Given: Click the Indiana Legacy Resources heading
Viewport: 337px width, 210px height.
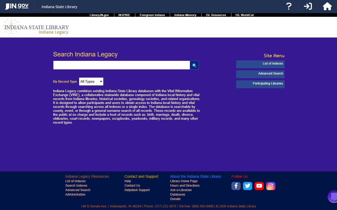Looking at the screenshot, I should [x=87, y=176].
